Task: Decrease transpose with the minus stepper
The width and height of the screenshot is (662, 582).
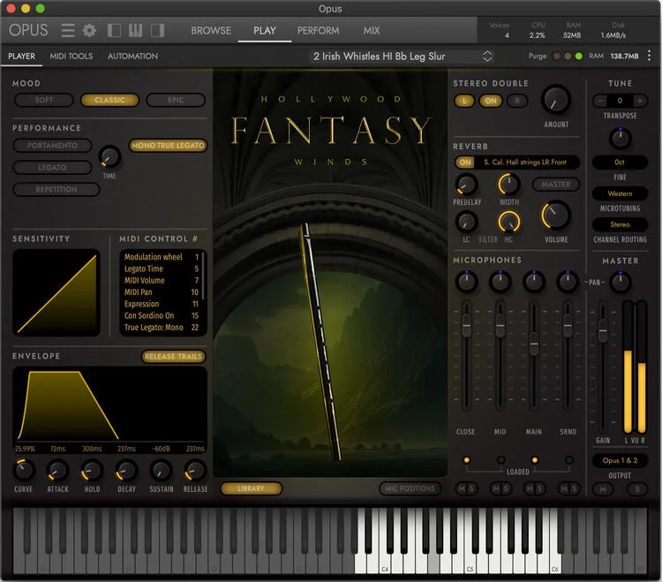Action: coord(599,101)
